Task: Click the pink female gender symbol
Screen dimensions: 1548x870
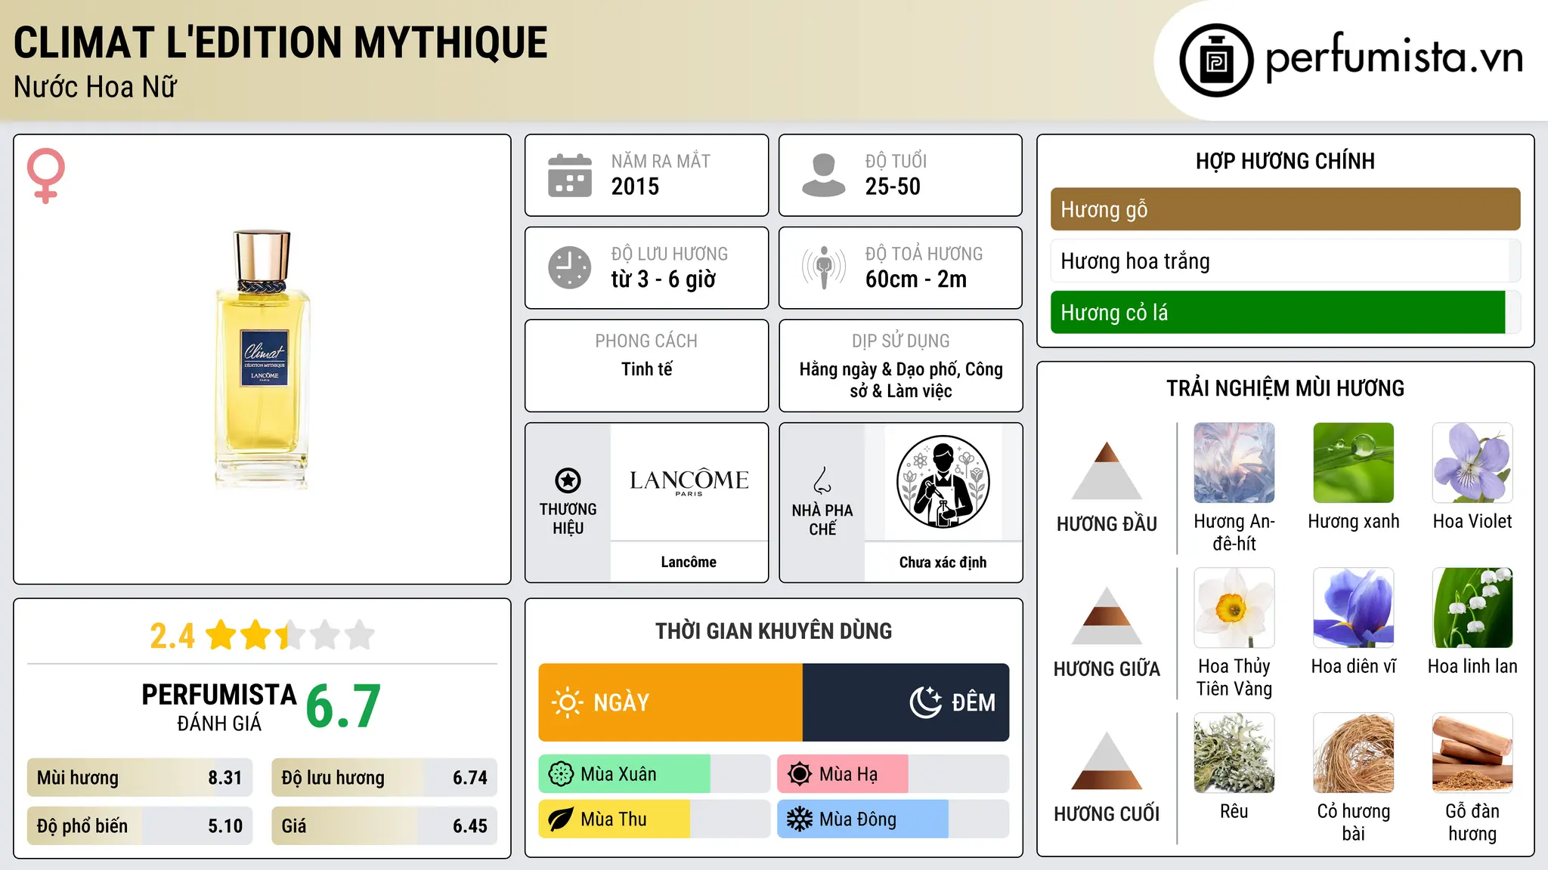Action: (x=45, y=175)
